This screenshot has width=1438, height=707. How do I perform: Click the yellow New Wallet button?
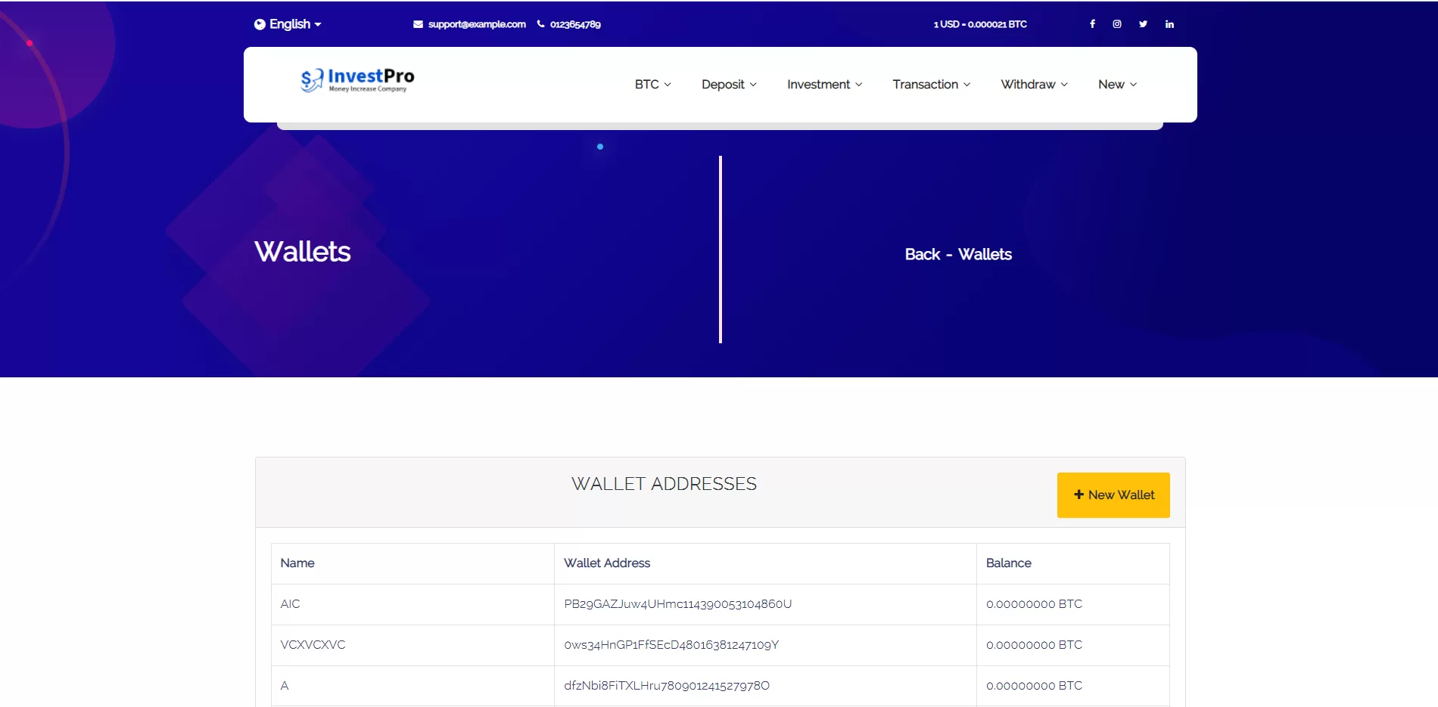1113,495
